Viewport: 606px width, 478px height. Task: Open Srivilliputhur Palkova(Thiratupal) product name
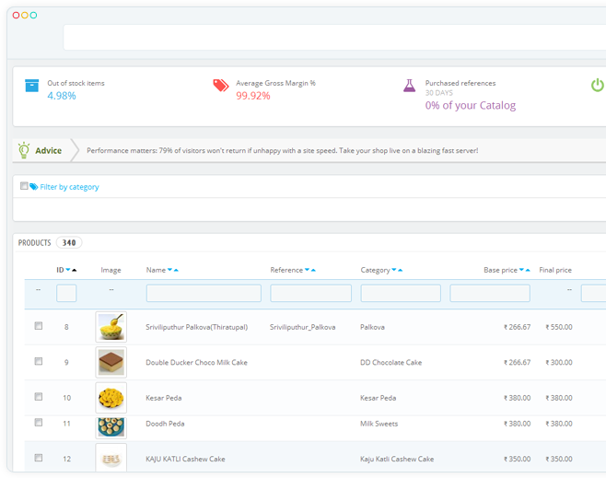[196, 327]
